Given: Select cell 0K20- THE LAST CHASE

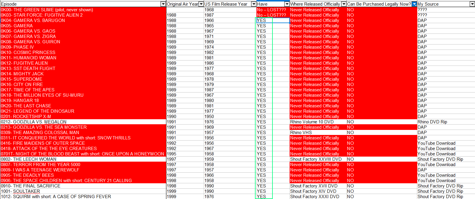Looking at the screenshot, I should (x=83, y=106).
